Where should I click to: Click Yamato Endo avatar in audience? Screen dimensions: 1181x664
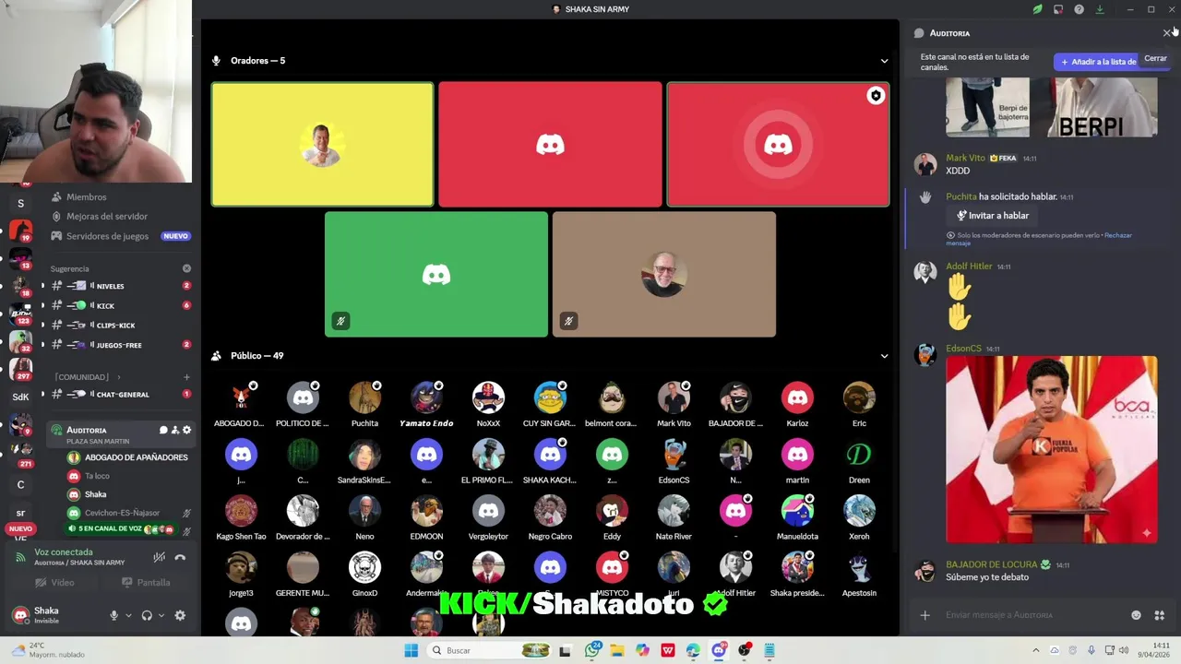426,397
